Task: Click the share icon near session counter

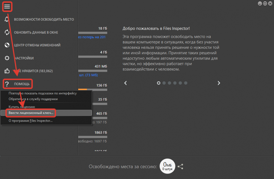Action: pos(180,166)
